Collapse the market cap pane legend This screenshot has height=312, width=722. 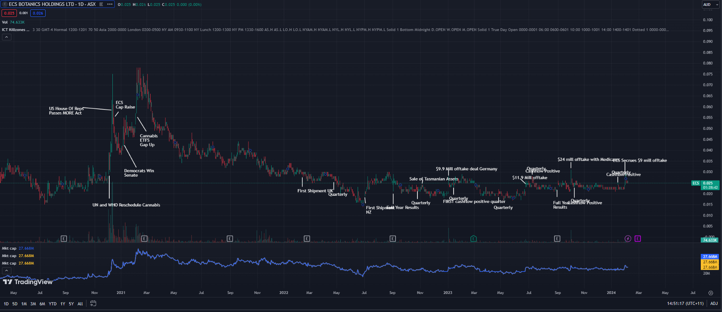[x=7, y=271]
